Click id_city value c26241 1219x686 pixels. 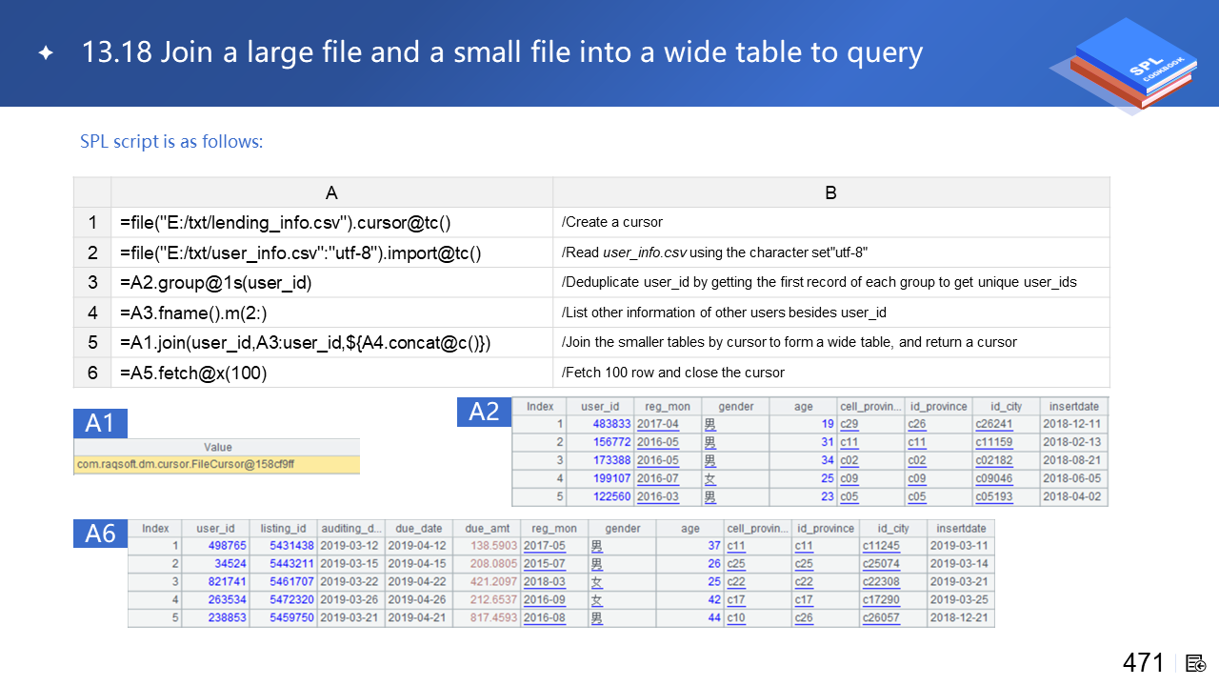[x=992, y=424]
